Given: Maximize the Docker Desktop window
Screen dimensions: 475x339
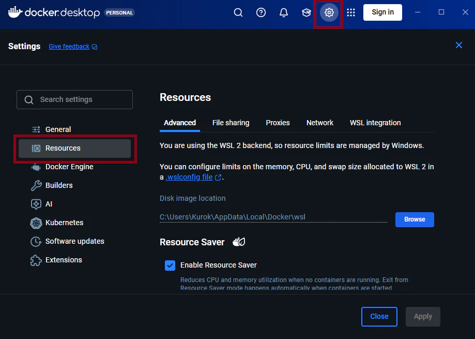Looking at the screenshot, I should tap(441, 12).
